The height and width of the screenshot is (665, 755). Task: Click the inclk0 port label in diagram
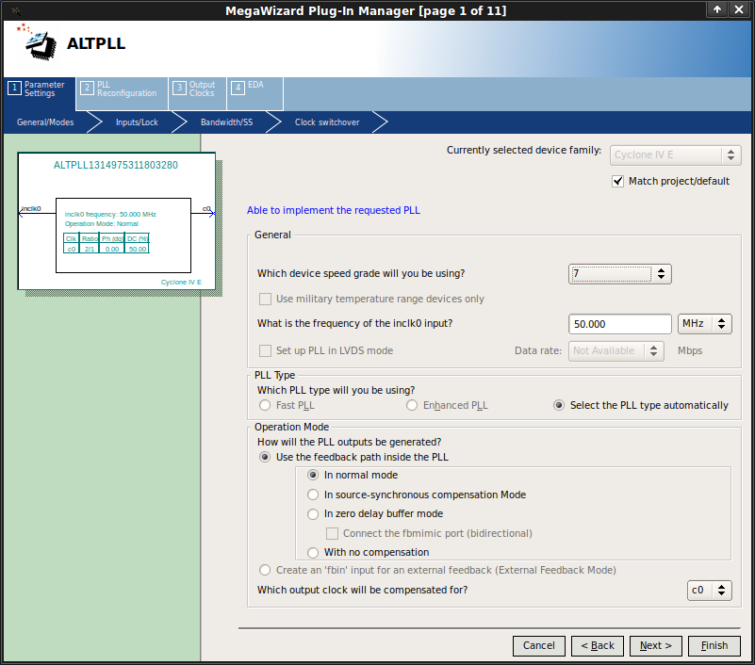[31, 208]
